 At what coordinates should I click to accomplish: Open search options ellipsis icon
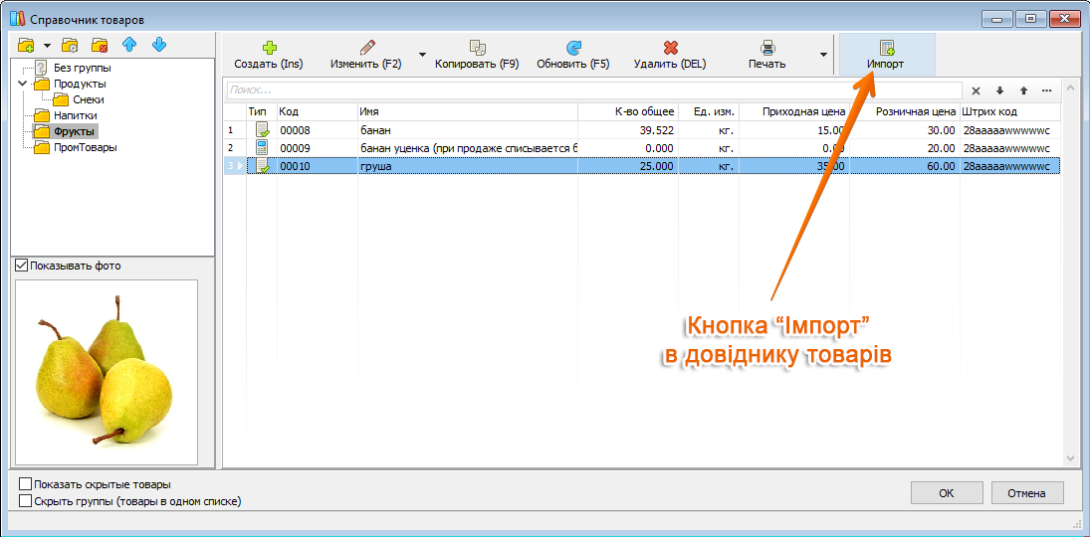(1047, 91)
